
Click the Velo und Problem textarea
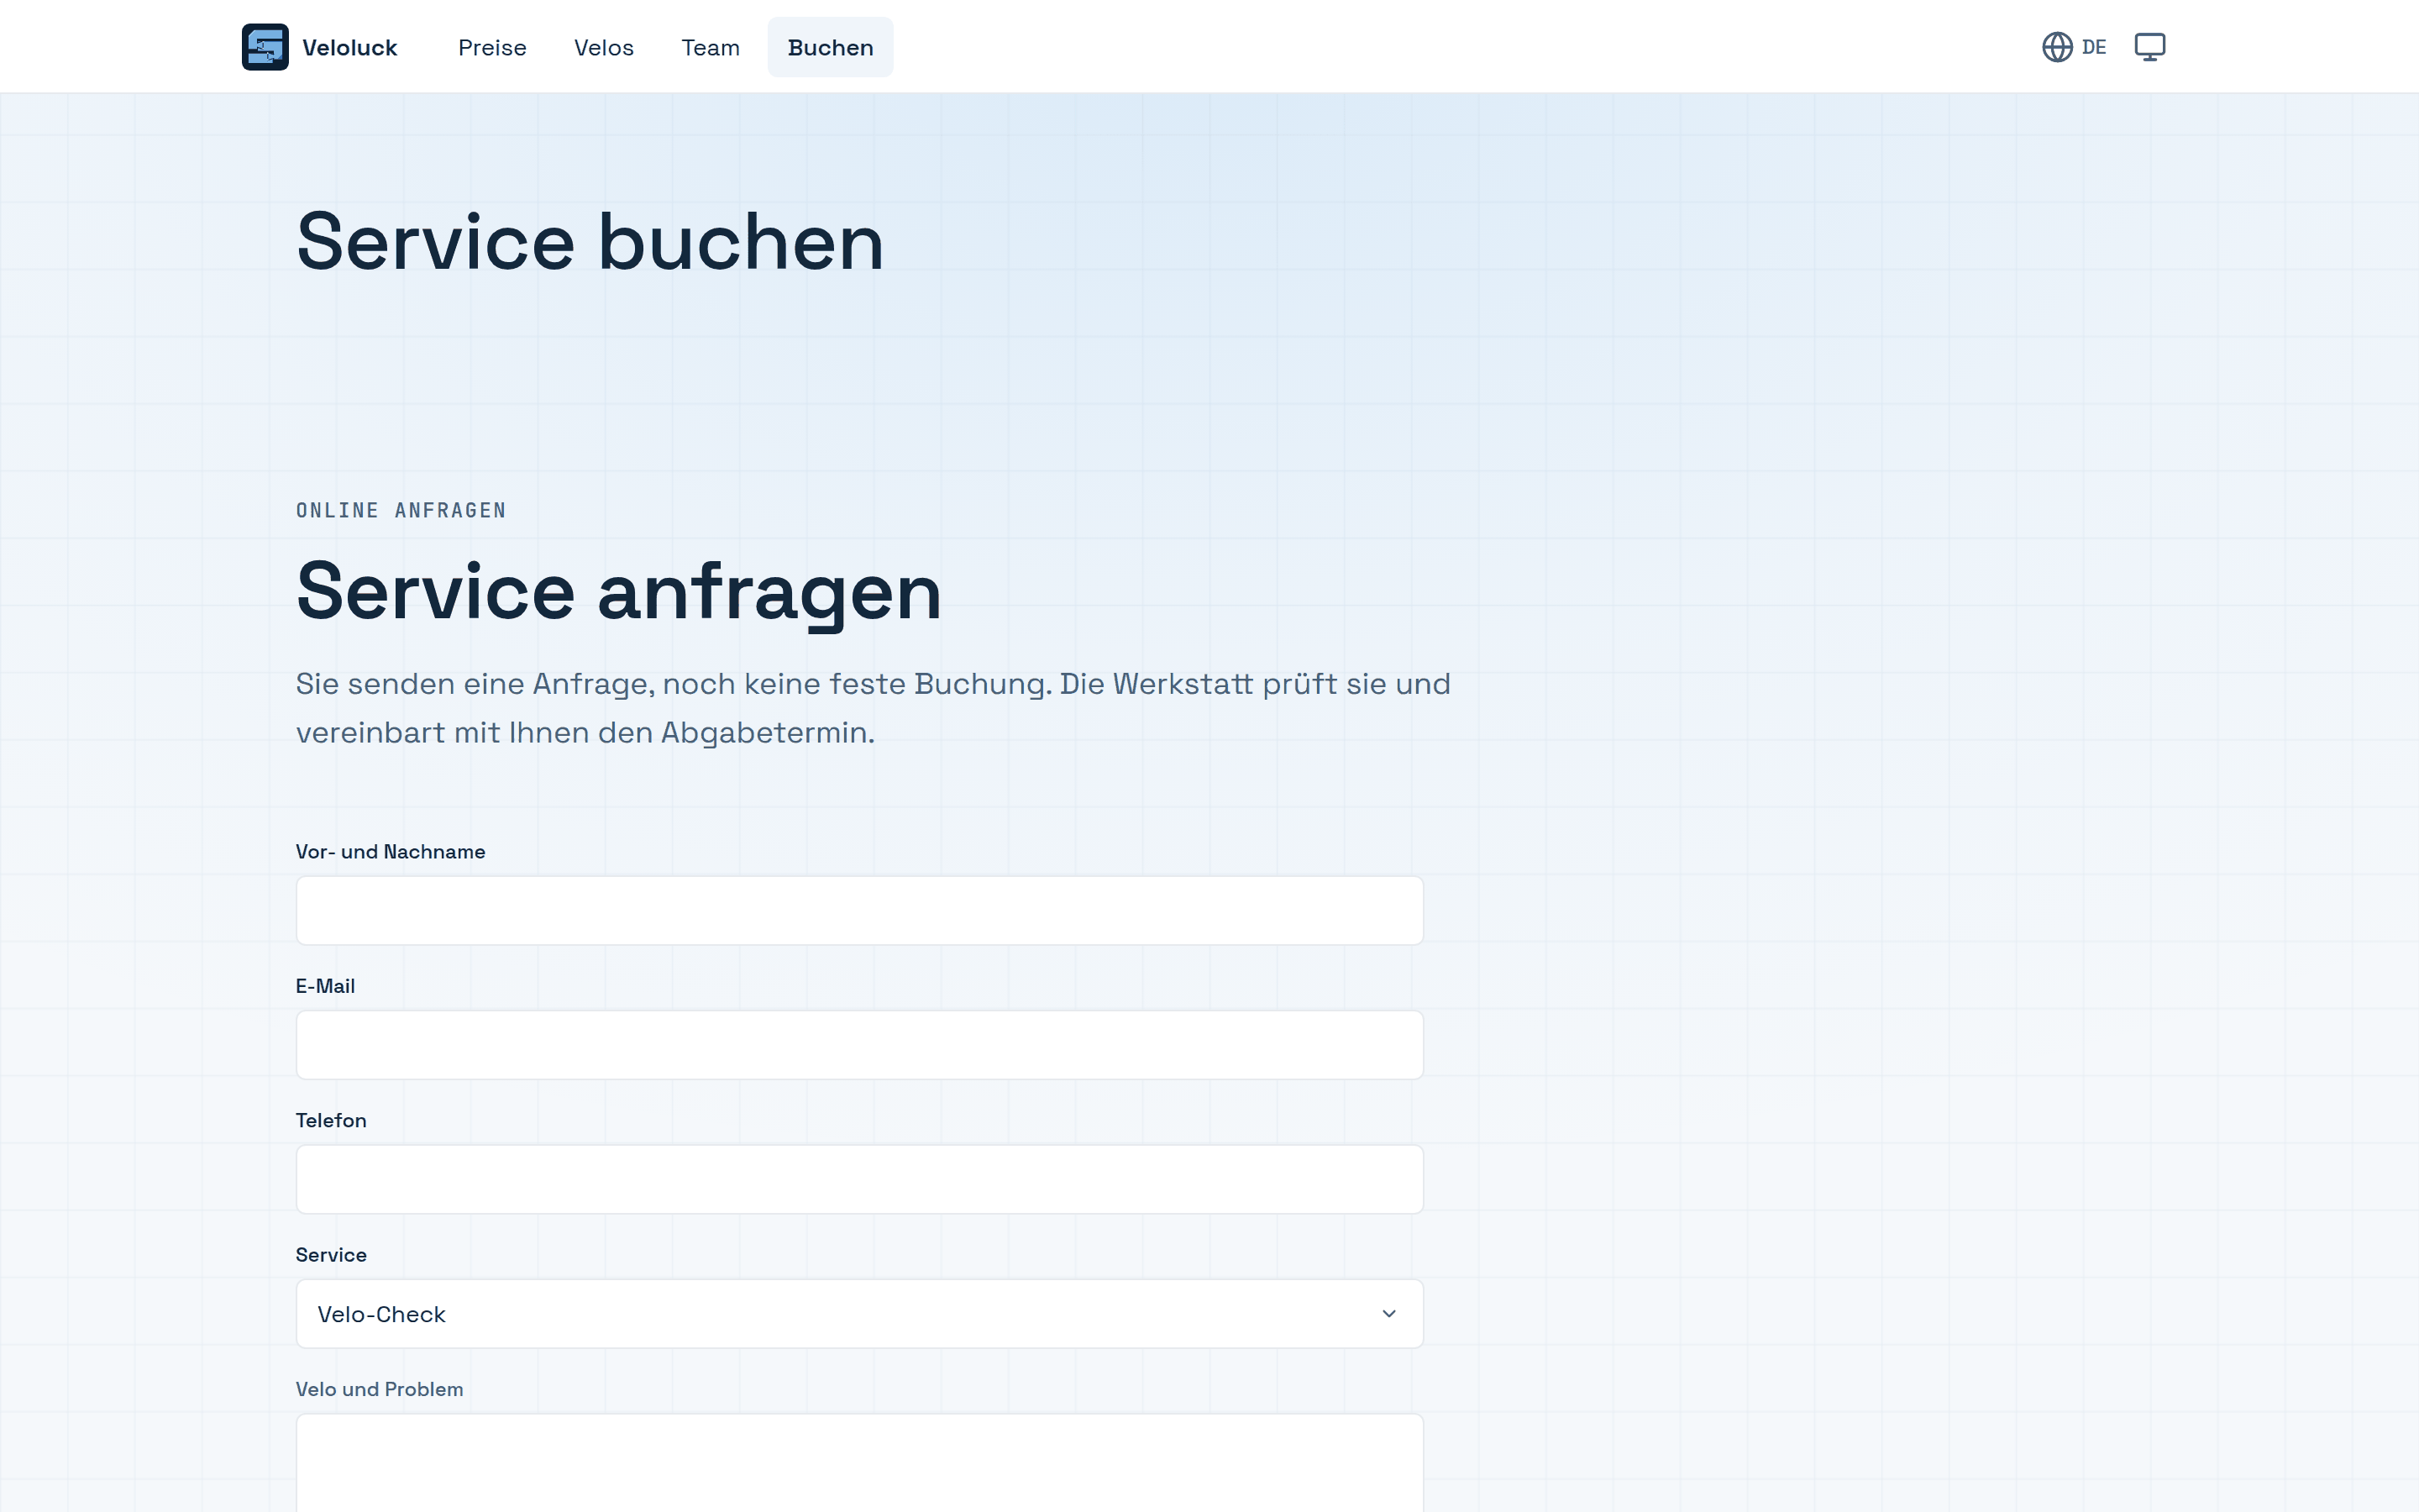(x=858, y=1462)
